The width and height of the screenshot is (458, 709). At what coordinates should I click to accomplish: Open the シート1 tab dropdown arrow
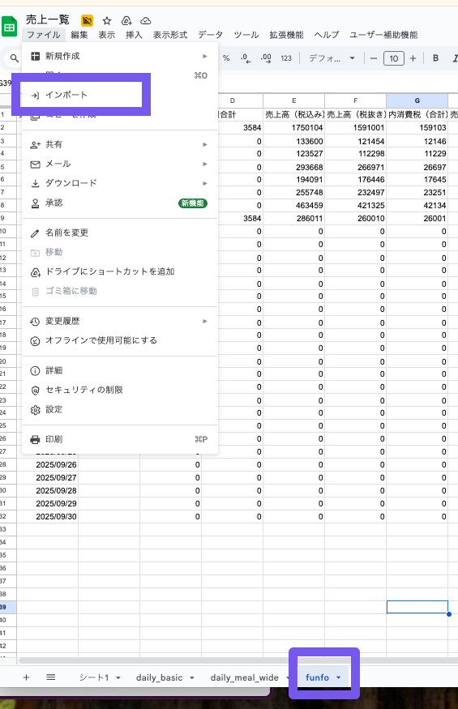[118, 677]
